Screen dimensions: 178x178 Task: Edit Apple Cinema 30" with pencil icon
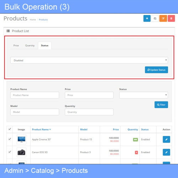point(166,139)
